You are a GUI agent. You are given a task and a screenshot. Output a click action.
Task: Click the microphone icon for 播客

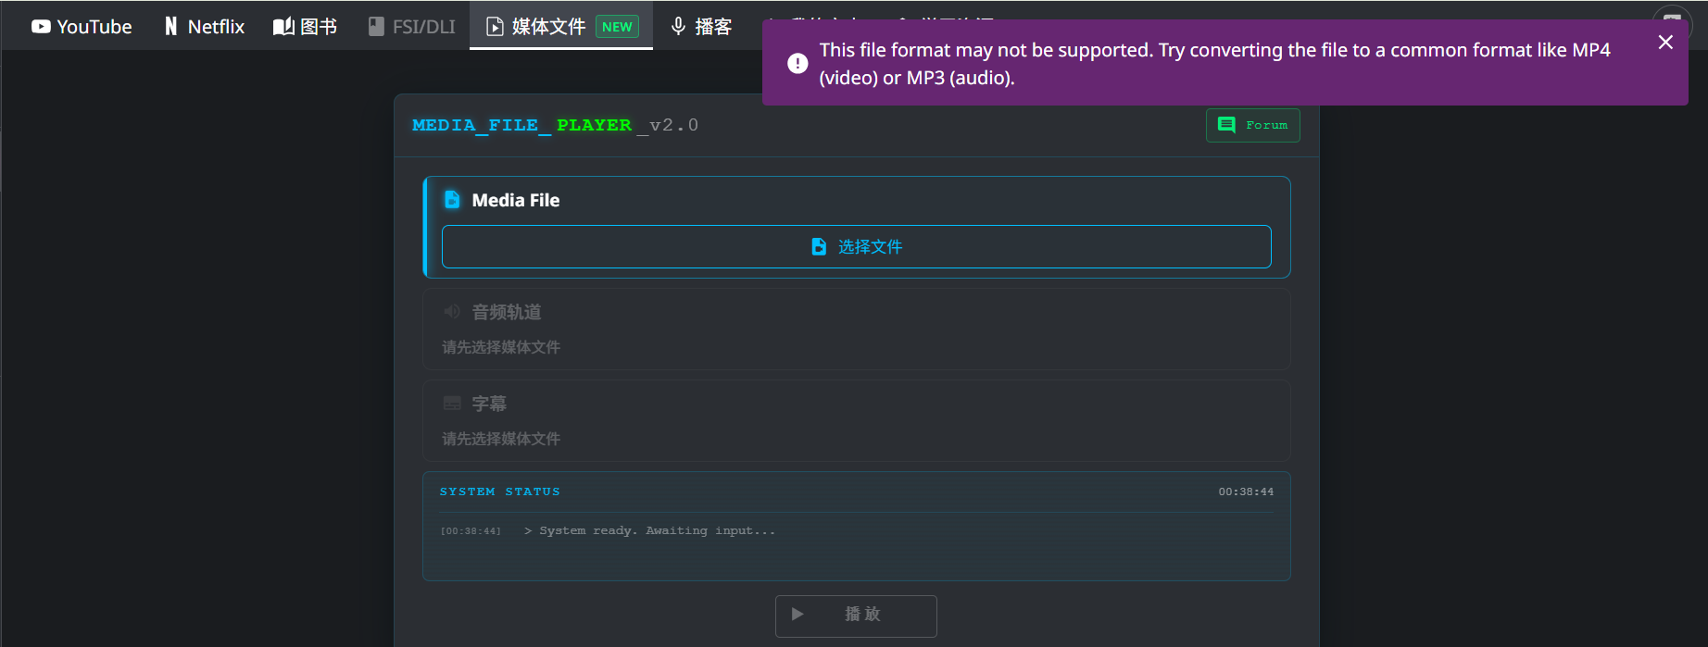click(679, 27)
